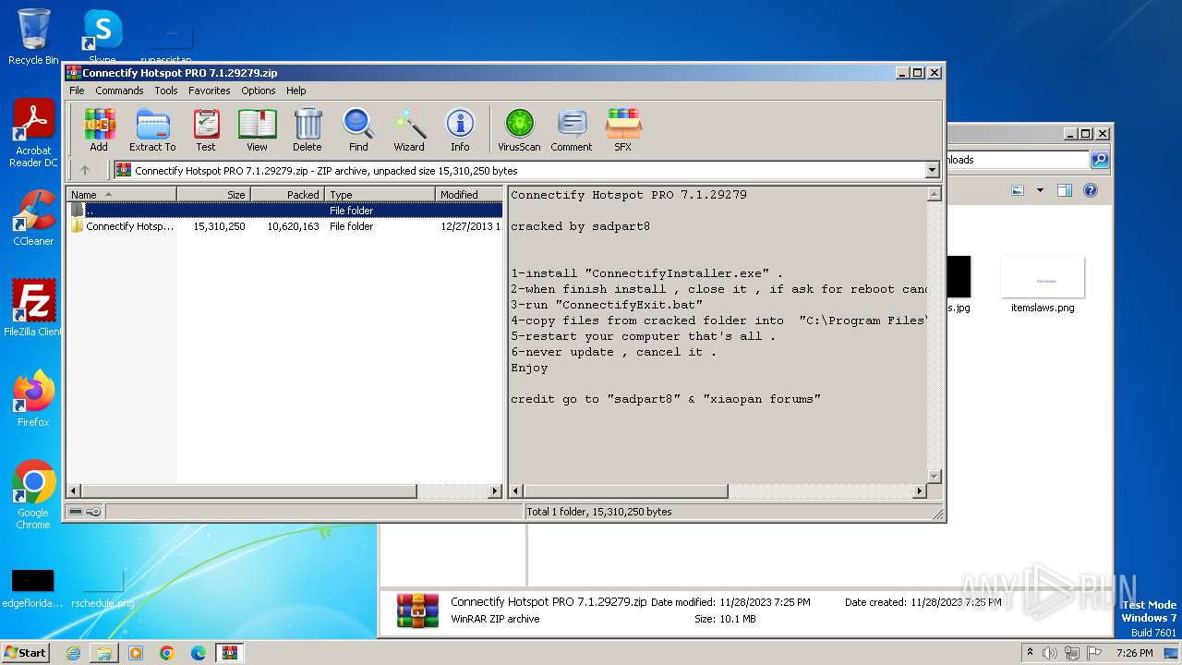This screenshot has width=1182, height=665.
Task: Open the Help menu
Action: (x=295, y=91)
